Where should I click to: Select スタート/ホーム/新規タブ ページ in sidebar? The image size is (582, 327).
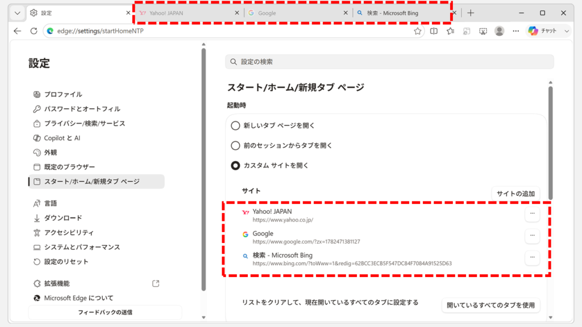[x=97, y=181]
